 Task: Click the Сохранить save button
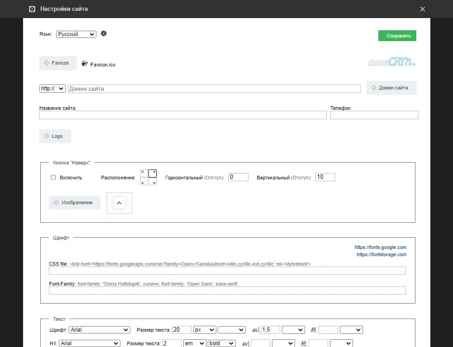tap(397, 36)
